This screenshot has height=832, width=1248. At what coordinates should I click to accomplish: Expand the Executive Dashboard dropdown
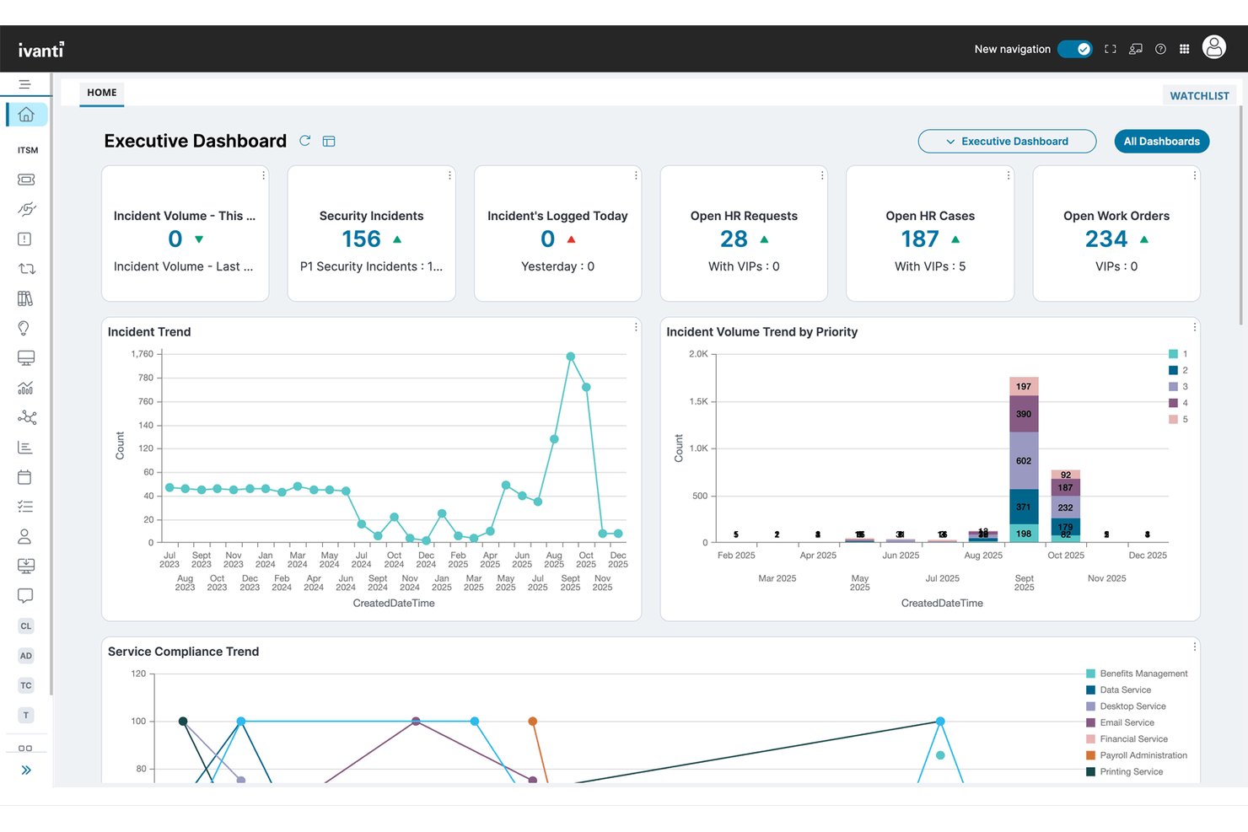coord(1007,142)
